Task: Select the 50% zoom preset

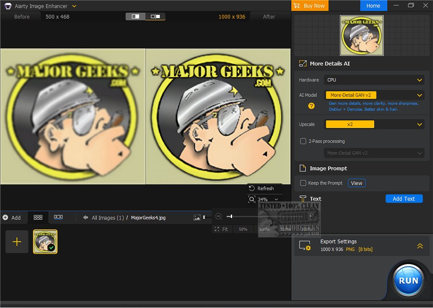Action: pos(243,229)
